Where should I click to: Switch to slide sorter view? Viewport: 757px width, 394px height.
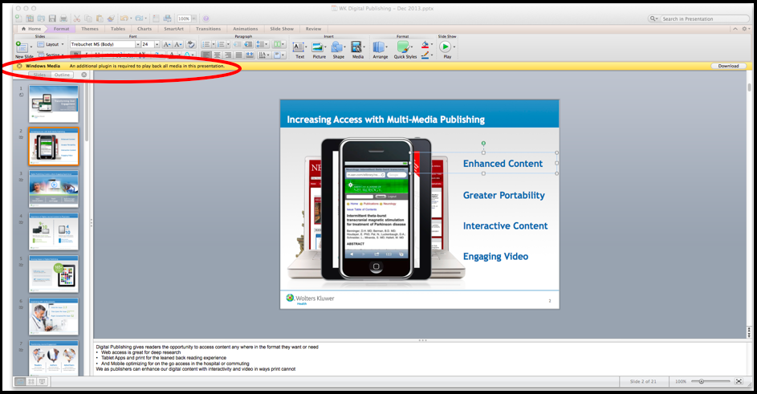pyautogui.click(x=31, y=382)
